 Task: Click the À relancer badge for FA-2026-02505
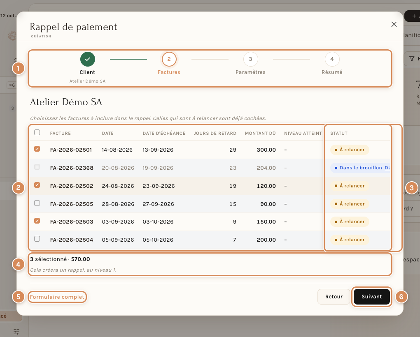point(350,204)
